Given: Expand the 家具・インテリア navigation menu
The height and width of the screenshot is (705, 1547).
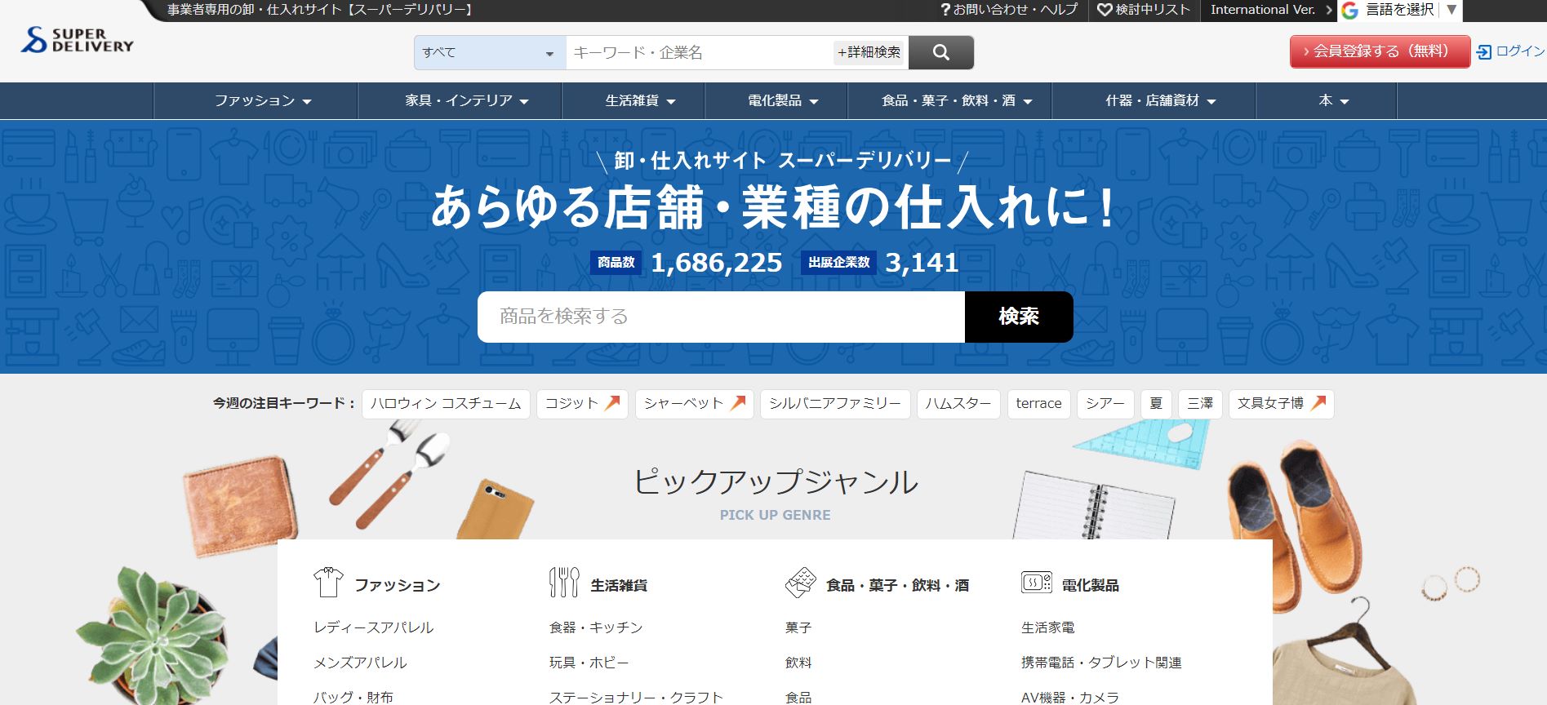Looking at the screenshot, I should [x=460, y=101].
